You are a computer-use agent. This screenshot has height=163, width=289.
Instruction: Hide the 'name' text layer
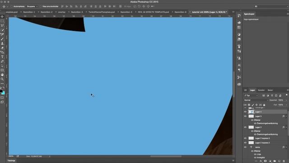245,147
